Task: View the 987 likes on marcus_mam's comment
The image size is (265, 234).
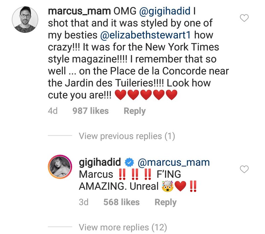Action: [90, 111]
